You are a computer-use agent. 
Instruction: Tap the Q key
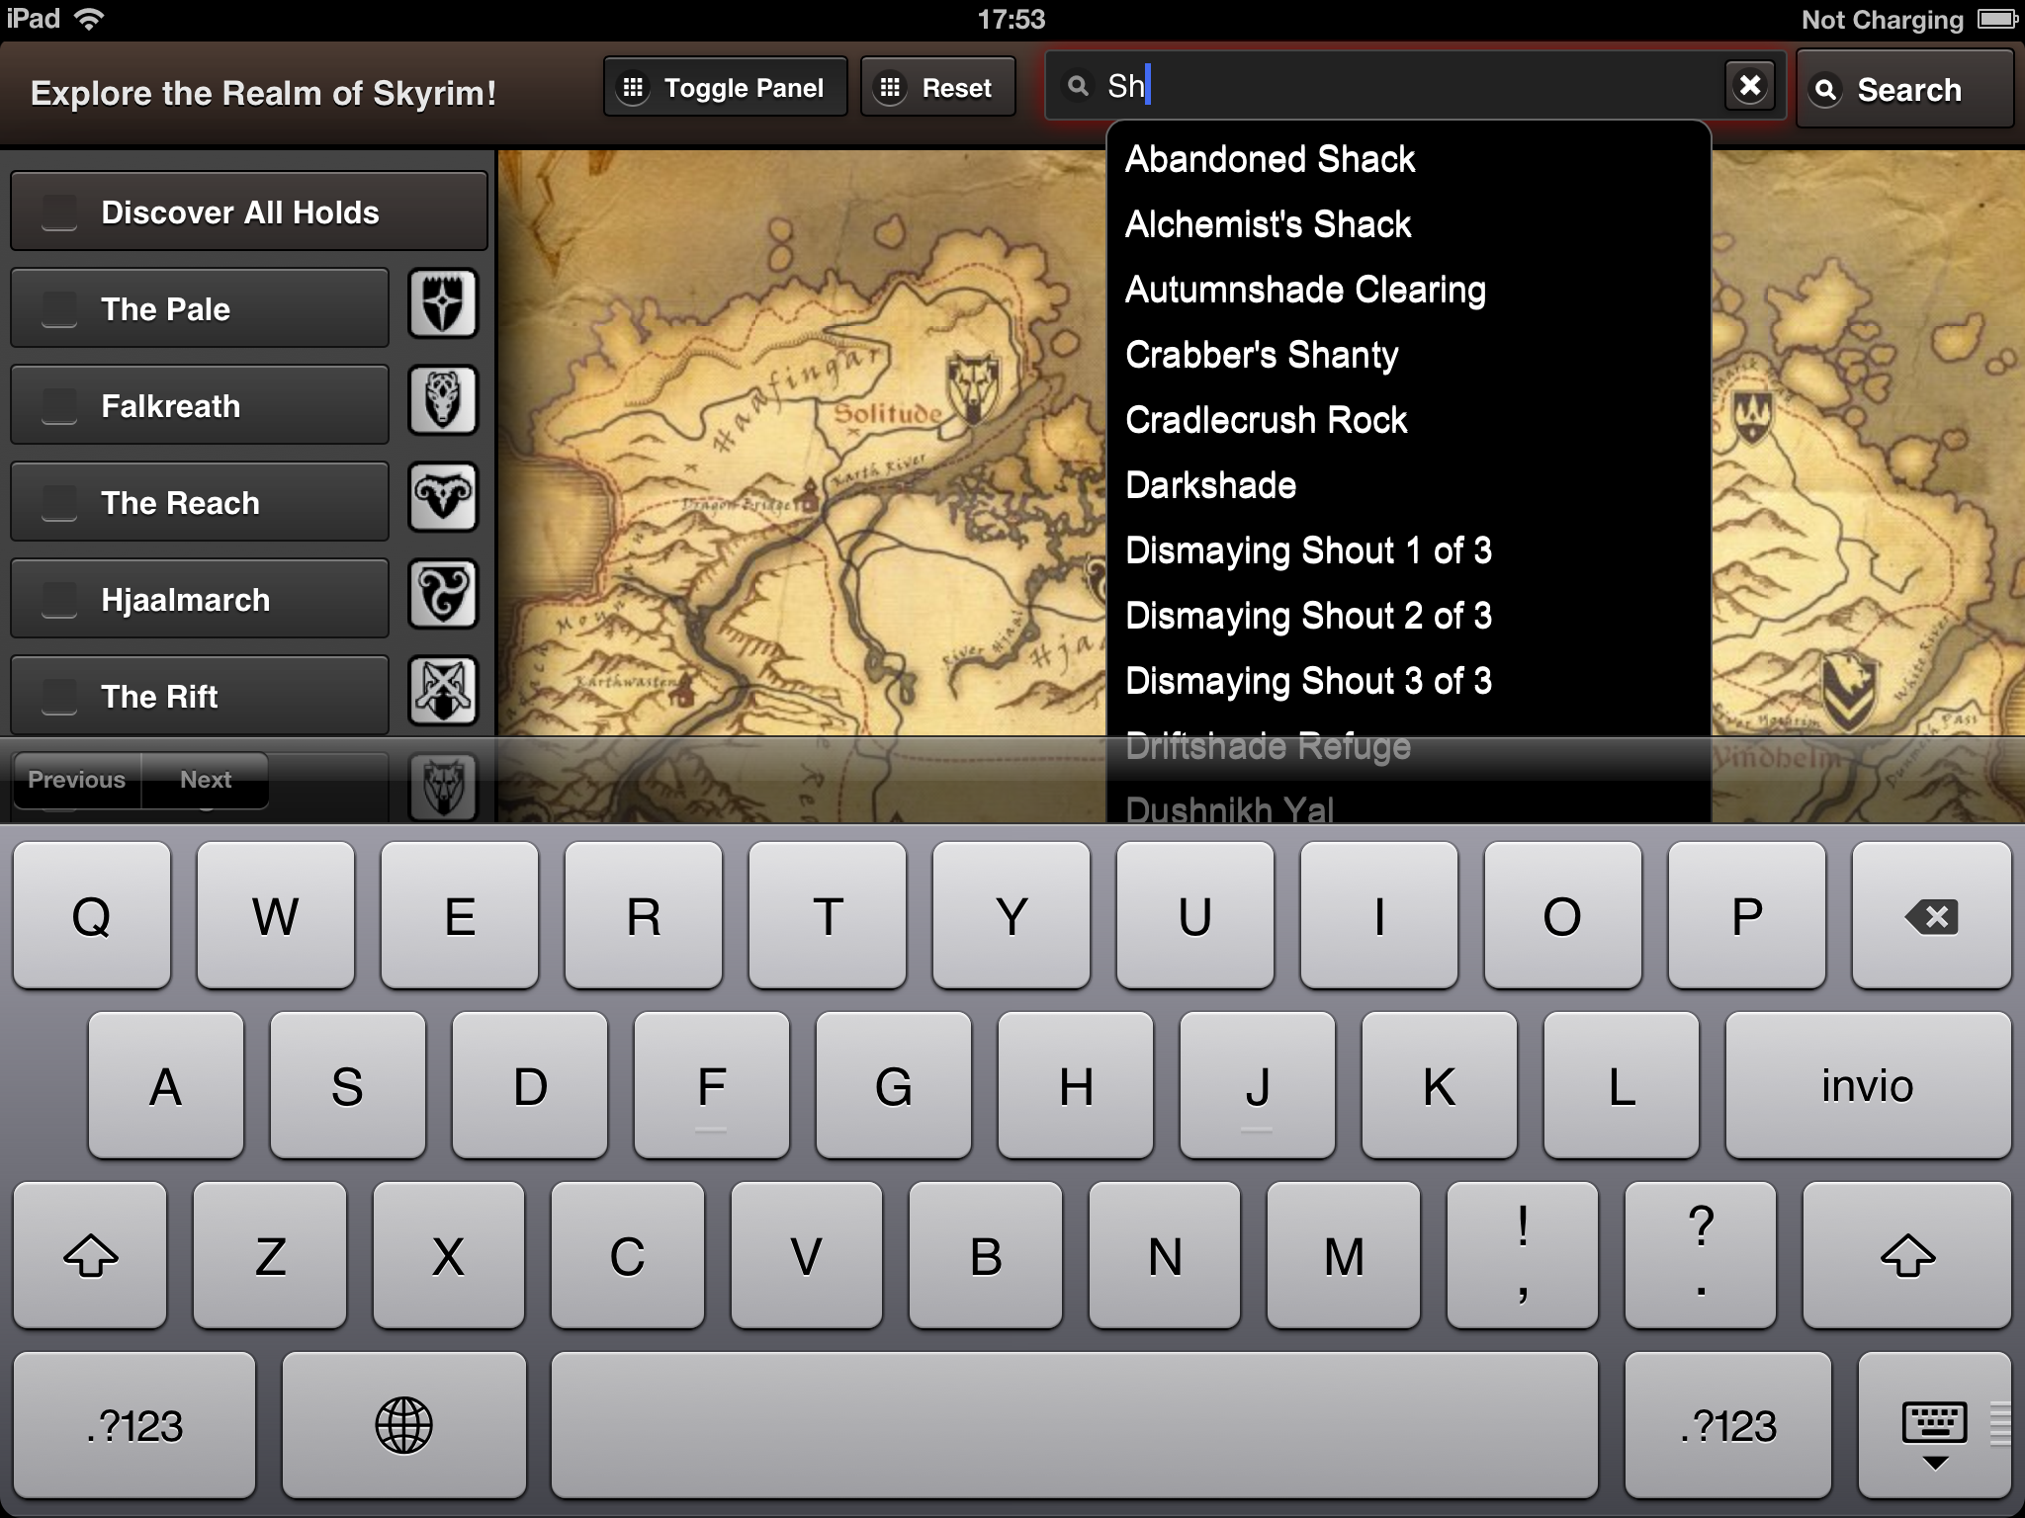pyautogui.click(x=92, y=915)
